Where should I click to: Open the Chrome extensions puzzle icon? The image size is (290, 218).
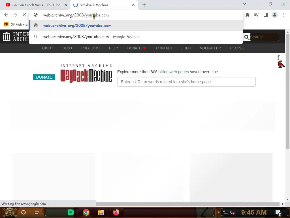(x=248, y=15)
